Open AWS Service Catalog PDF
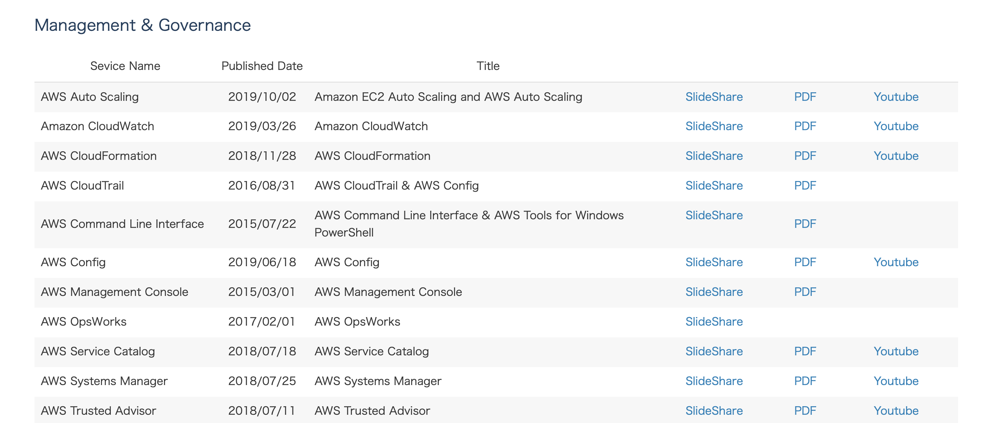 click(805, 351)
